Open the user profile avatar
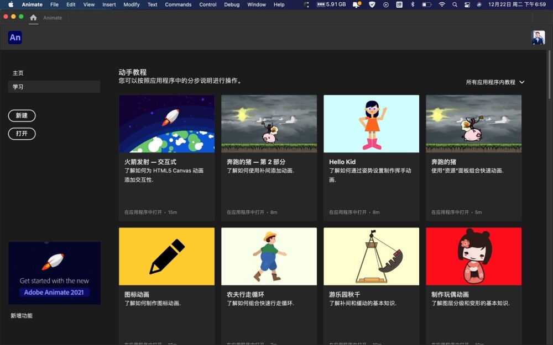553x345 pixels. (x=538, y=38)
